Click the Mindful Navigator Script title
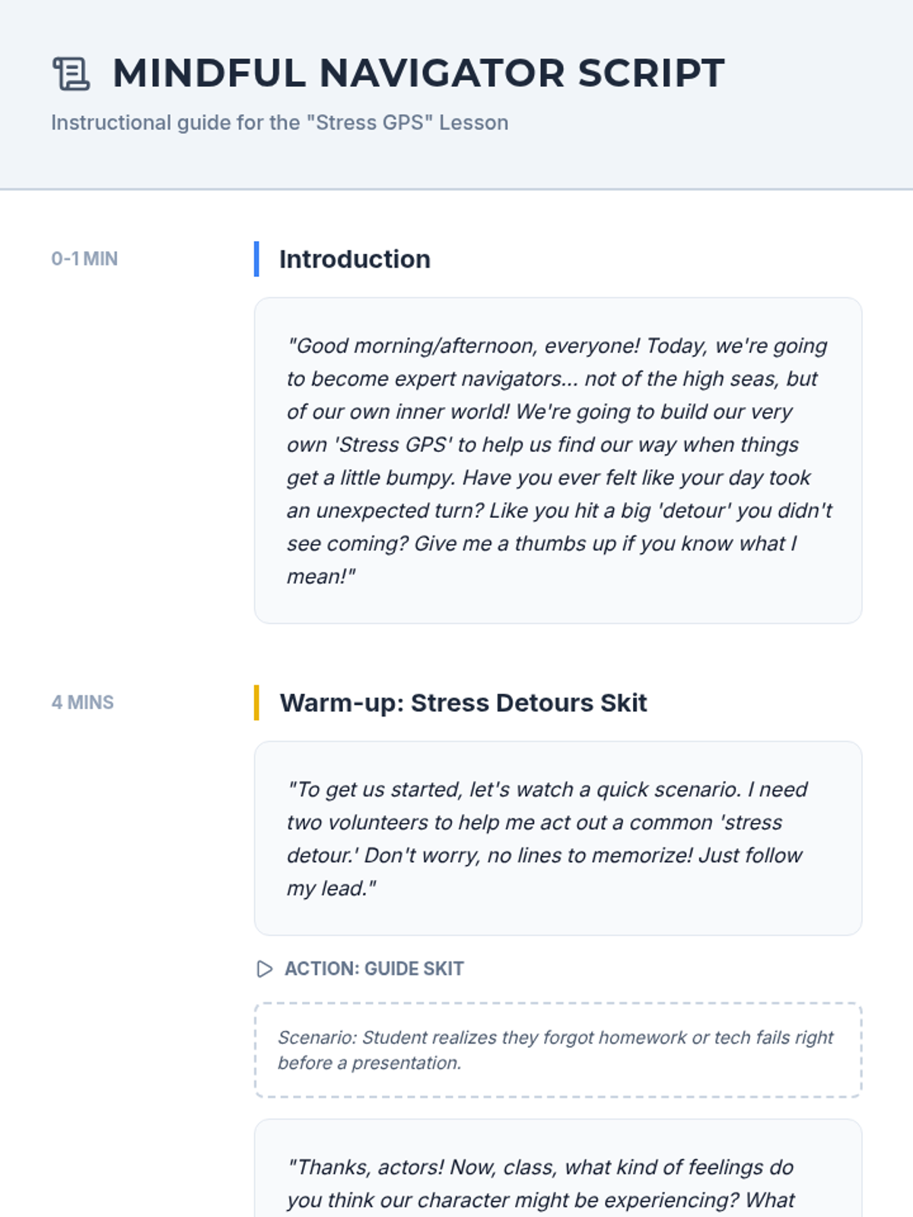This screenshot has width=913, height=1217. pyautogui.click(x=418, y=74)
